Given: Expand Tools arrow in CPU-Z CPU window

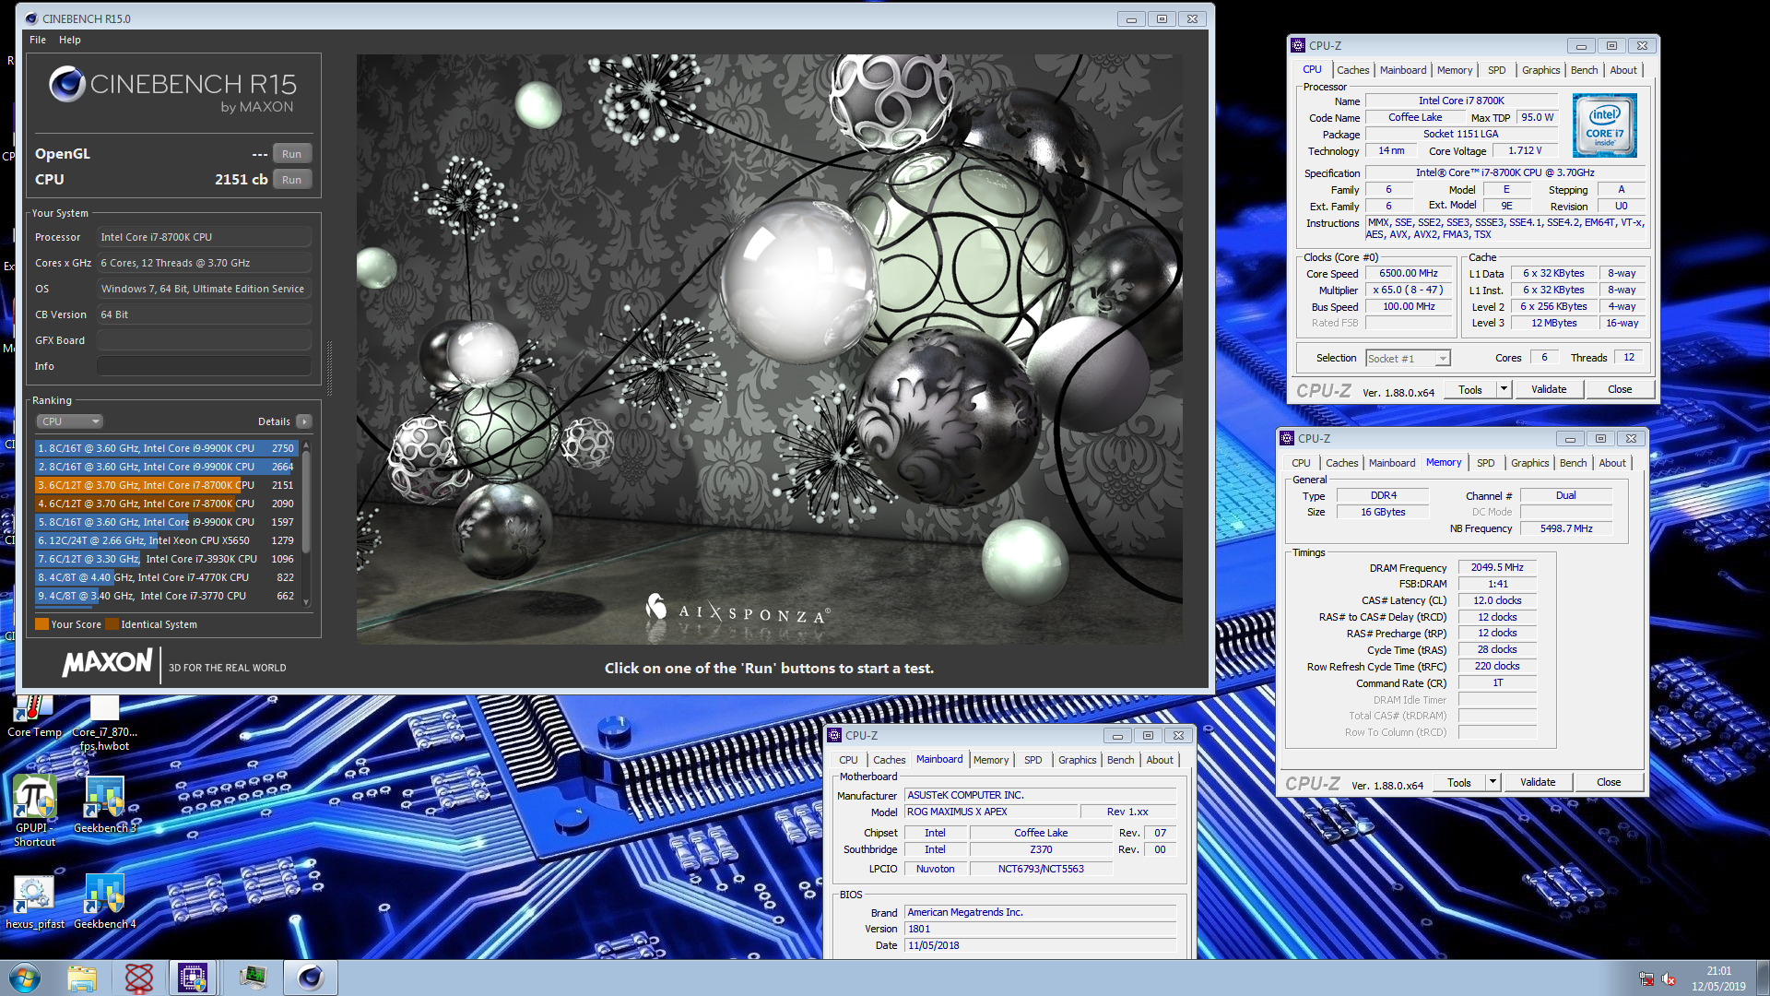Looking at the screenshot, I should (x=1504, y=389).
